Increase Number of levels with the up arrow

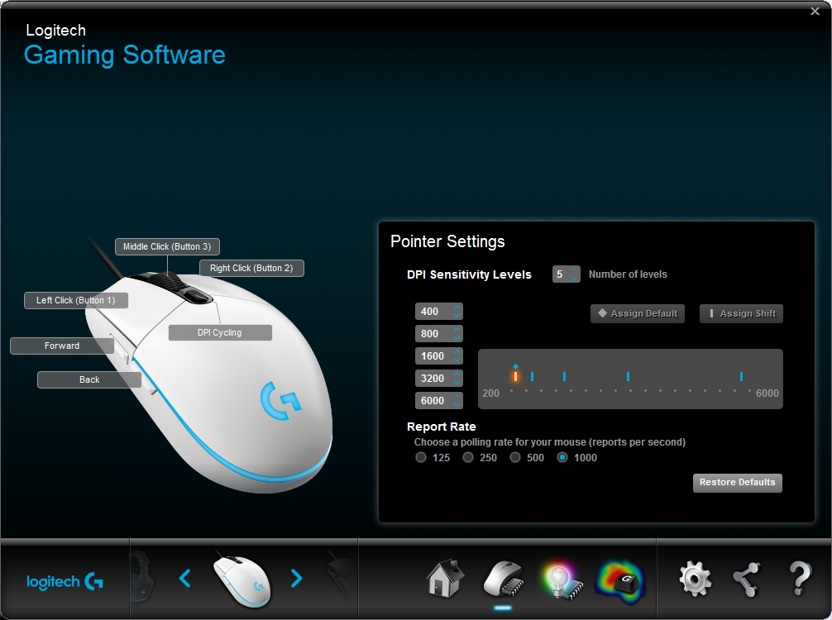pos(576,270)
